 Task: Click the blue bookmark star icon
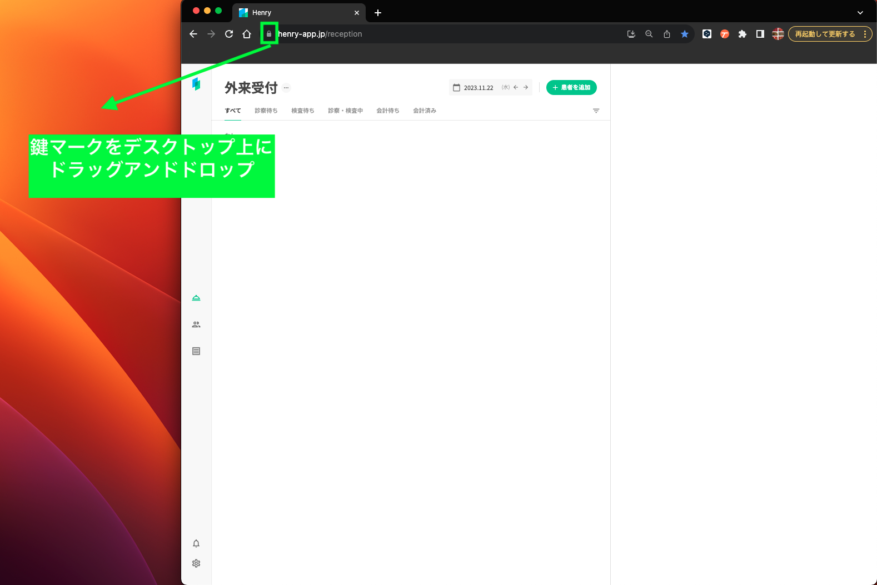685,34
